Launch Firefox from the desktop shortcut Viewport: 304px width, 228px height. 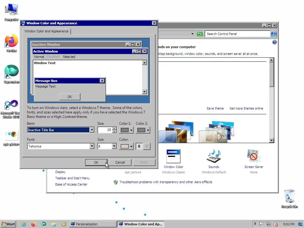coord(11,43)
